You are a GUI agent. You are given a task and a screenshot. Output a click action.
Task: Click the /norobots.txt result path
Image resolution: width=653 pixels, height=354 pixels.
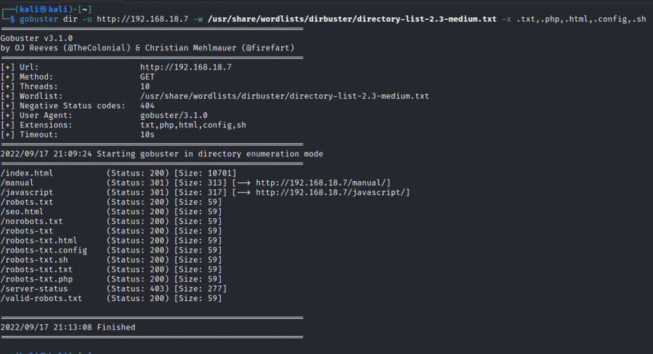coord(32,221)
